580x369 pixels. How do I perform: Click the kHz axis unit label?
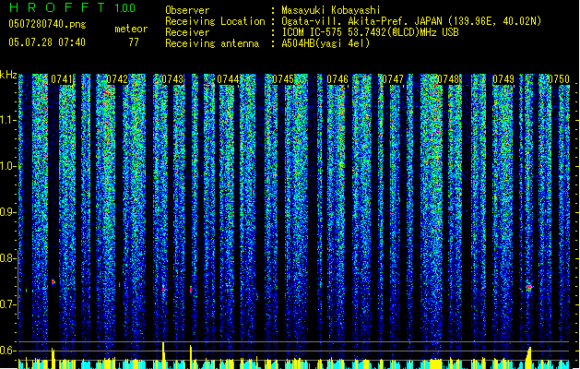click(8, 75)
